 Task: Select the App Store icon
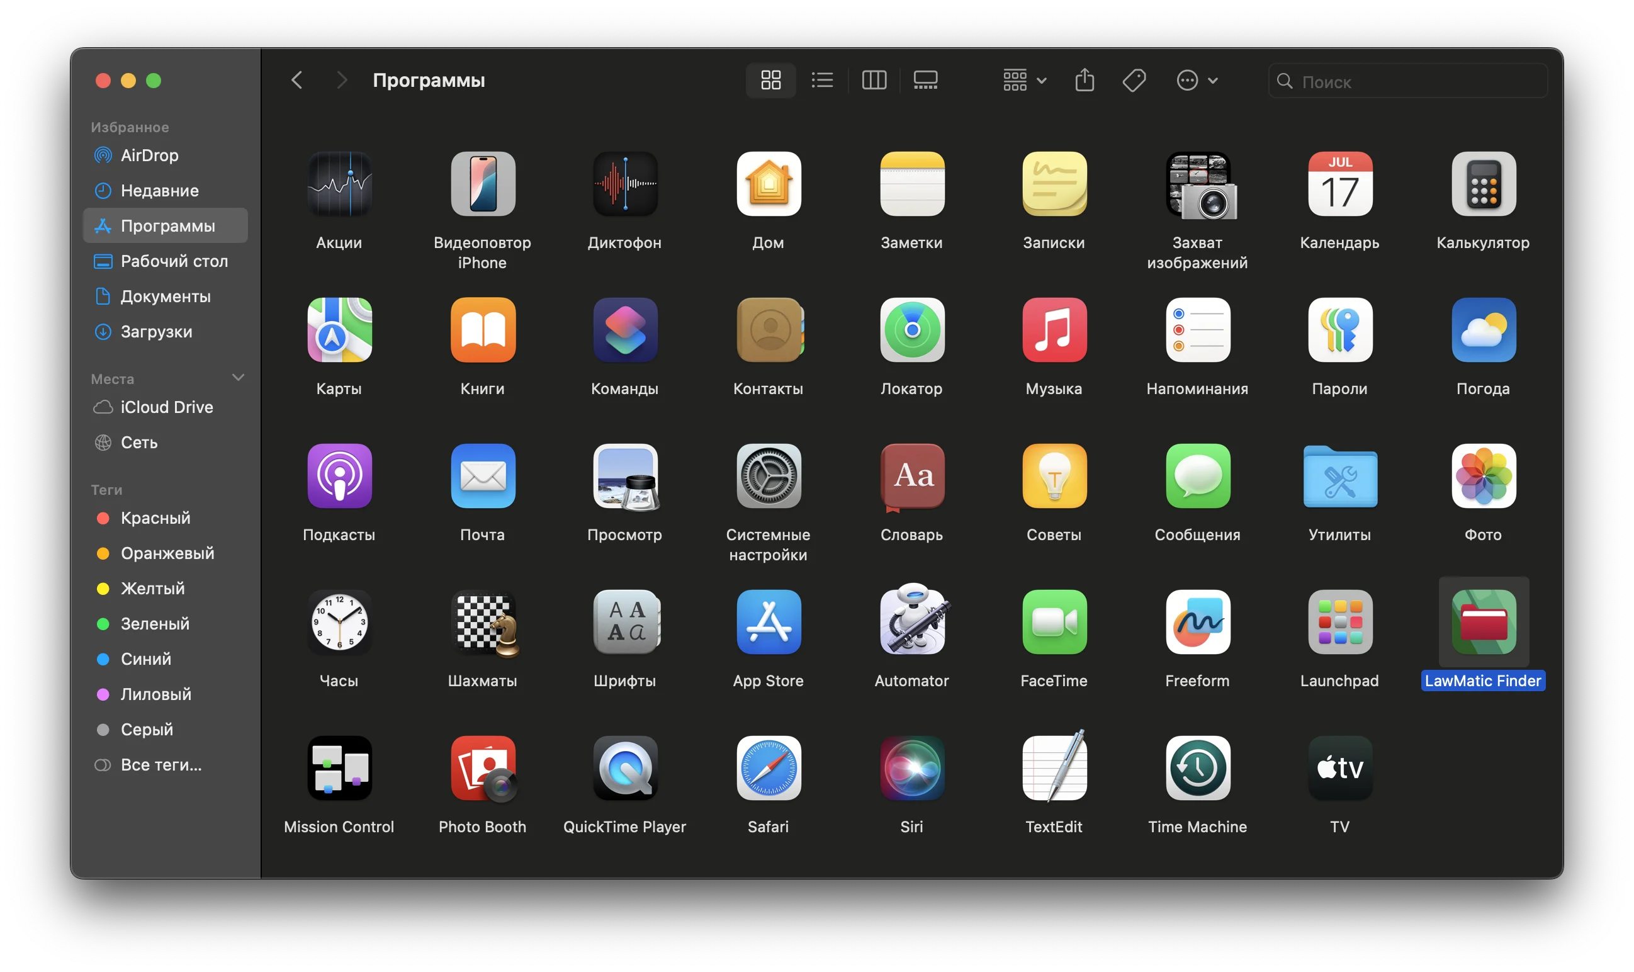click(769, 622)
